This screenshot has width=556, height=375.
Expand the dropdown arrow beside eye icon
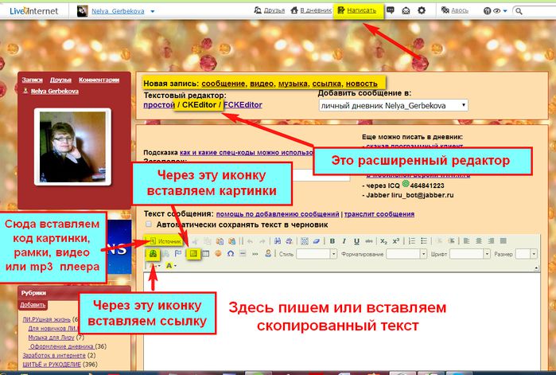(x=505, y=11)
